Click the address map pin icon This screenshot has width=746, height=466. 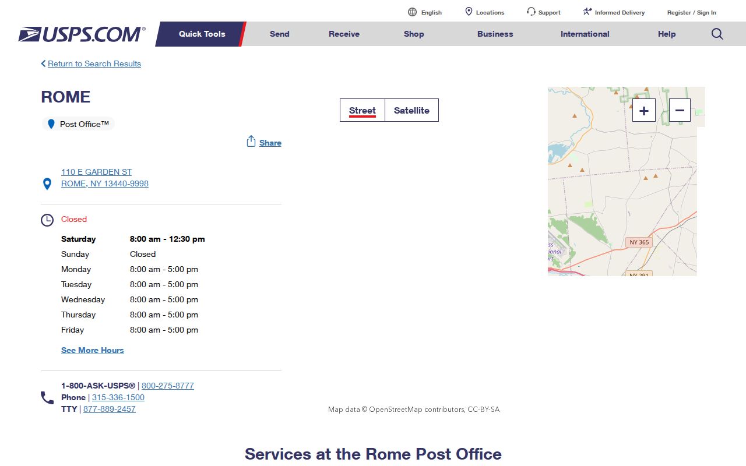(x=47, y=184)
